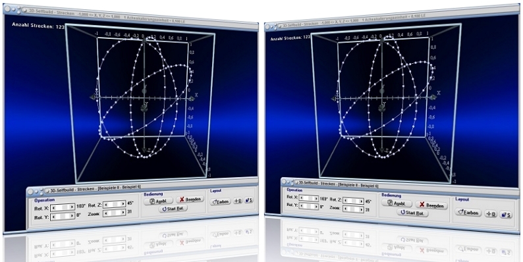Increase Rot. Y with right arrow, right panel

click(316, 207)
